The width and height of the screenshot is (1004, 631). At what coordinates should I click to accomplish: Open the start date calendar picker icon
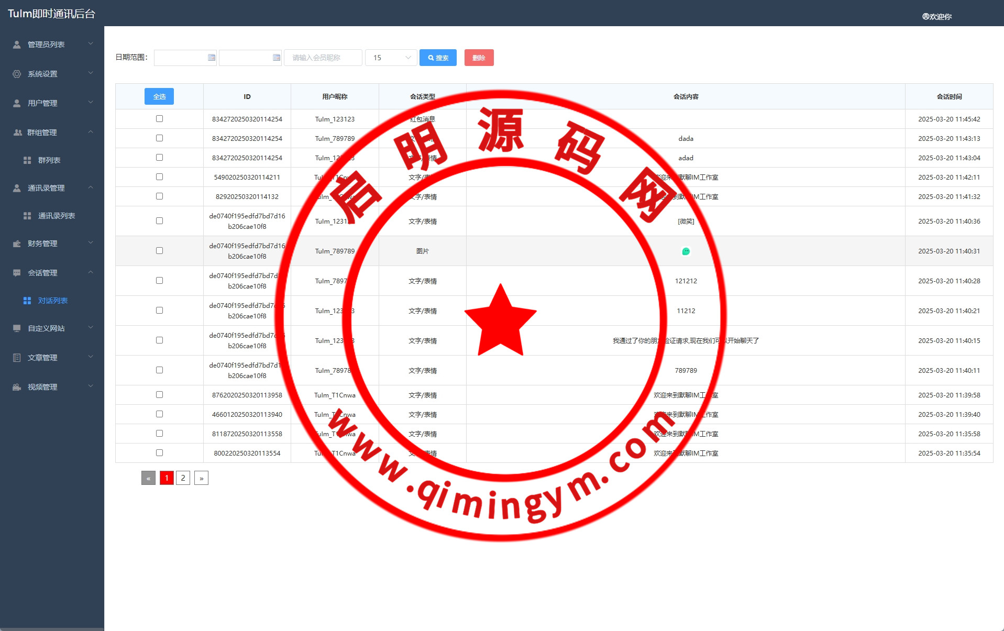point(212,58)
